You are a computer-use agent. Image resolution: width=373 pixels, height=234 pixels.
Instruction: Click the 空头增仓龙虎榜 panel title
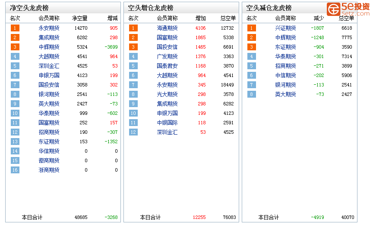[x=151, y=8]
